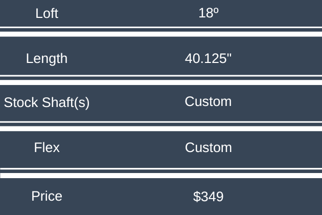Click white divider between Stock Shaft(s) and Flex
The image size is (322, 215).
[x=161, y=128]
